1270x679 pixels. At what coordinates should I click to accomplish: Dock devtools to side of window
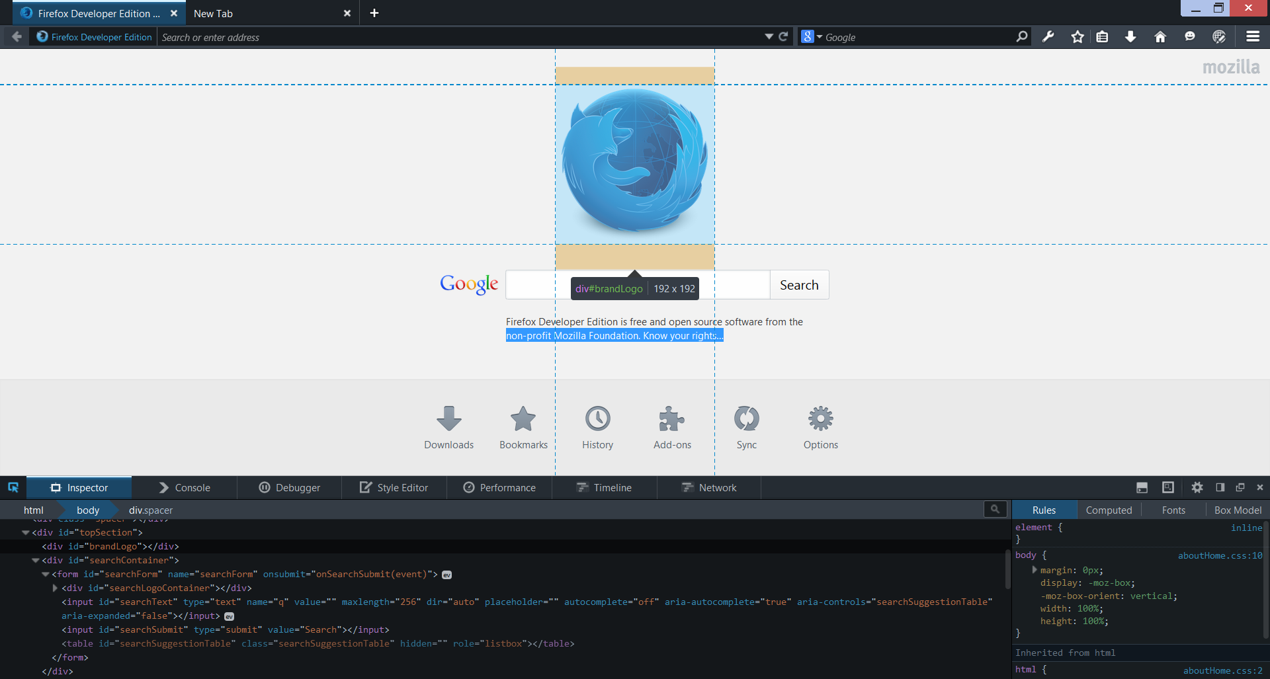(1220, 488)
